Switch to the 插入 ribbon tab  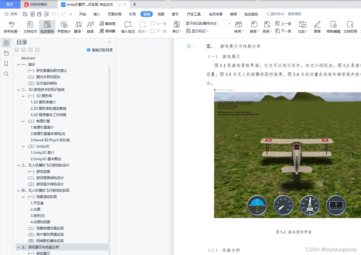(x=97, y=14)
